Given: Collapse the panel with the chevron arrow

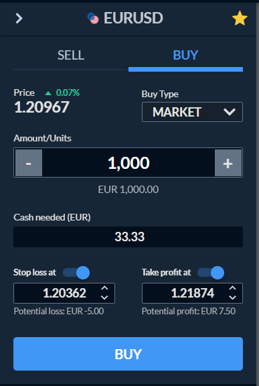Looking at the screenshot, I should coord(19,18).
